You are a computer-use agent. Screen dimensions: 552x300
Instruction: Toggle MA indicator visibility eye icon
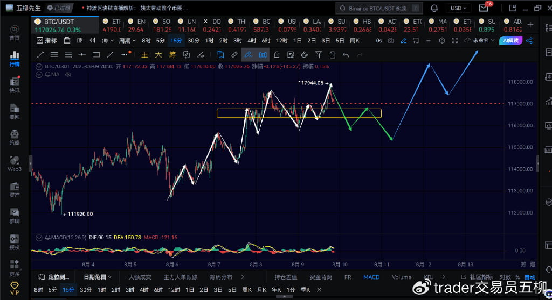coord(68,74)
